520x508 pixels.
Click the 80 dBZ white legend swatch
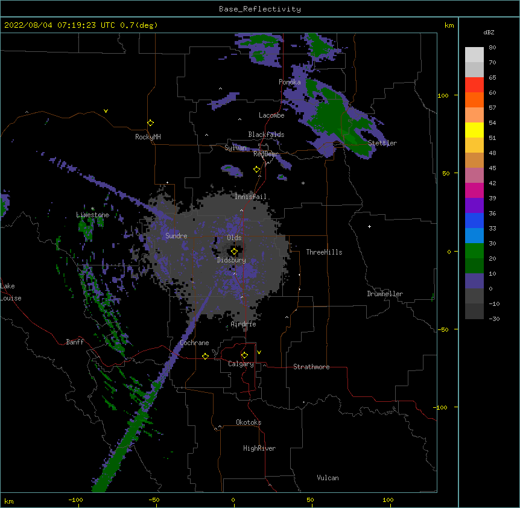(474, 55)
